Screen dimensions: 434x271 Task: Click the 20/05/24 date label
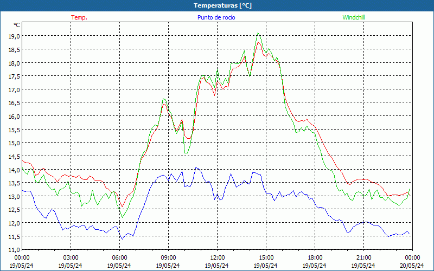(x=412, y=266)
